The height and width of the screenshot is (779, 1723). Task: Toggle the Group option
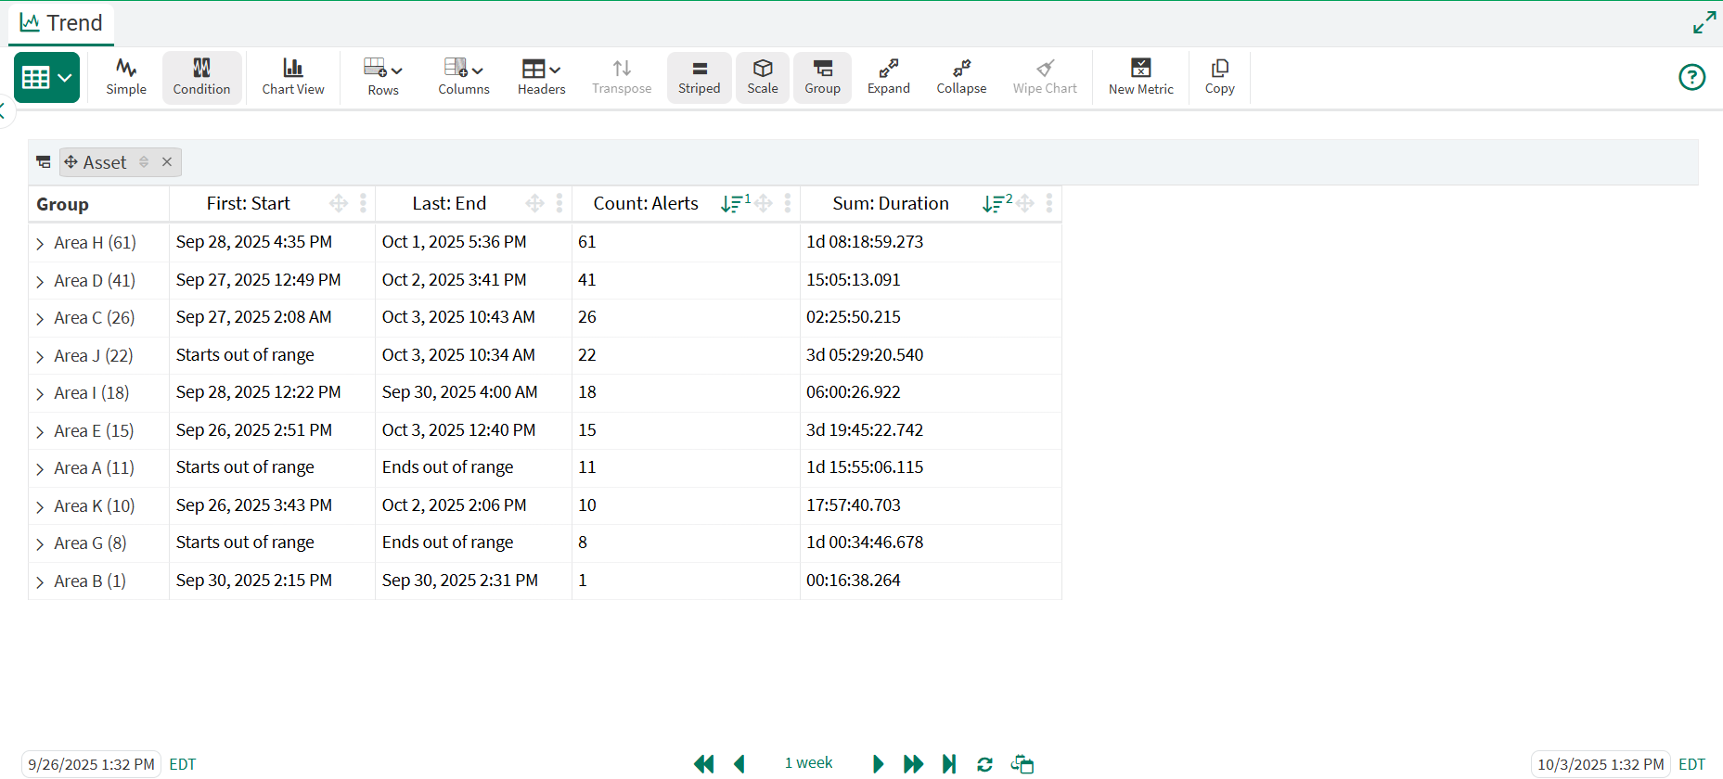tap(822, 77)
